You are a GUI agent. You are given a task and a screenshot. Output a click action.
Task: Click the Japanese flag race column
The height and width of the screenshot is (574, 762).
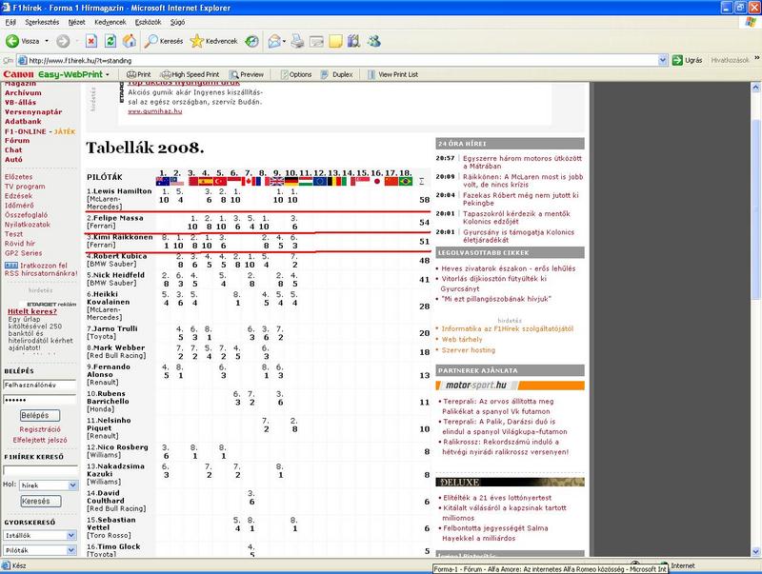377,181
